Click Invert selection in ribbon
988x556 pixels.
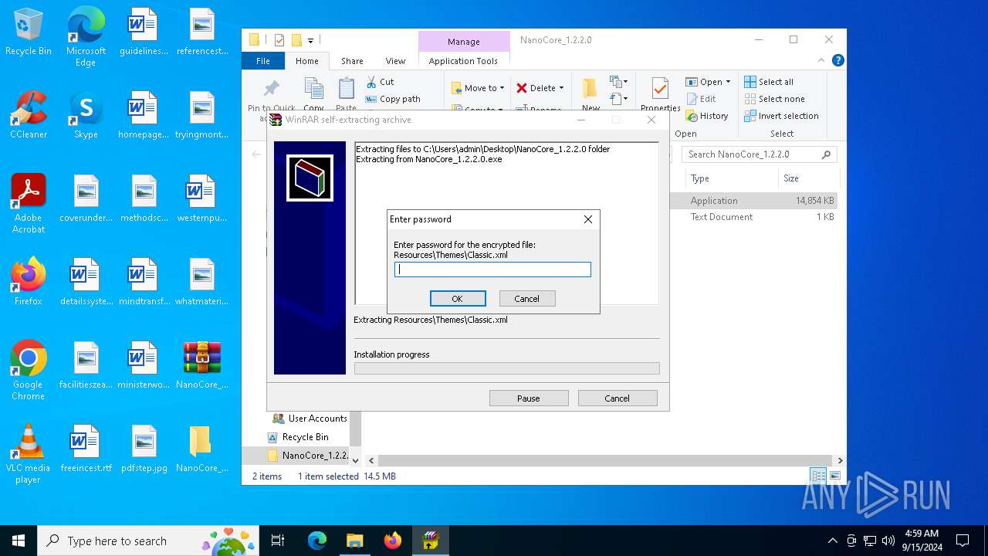pyautogui.click(x=781, y=116)
